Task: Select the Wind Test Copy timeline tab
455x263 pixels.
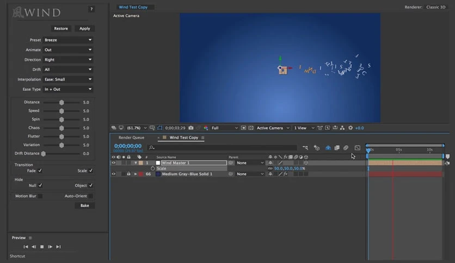Action: click(x=183, y=137)
